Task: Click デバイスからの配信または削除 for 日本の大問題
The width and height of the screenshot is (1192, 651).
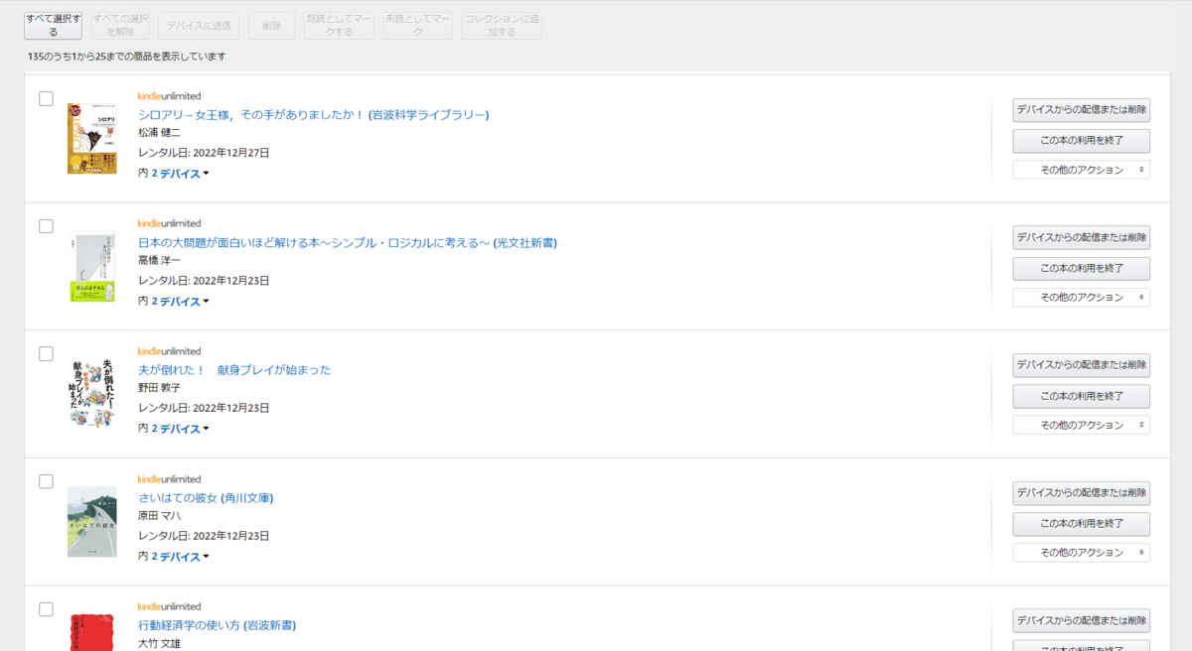Action: pyautogui.click(x=1082, y=237)
